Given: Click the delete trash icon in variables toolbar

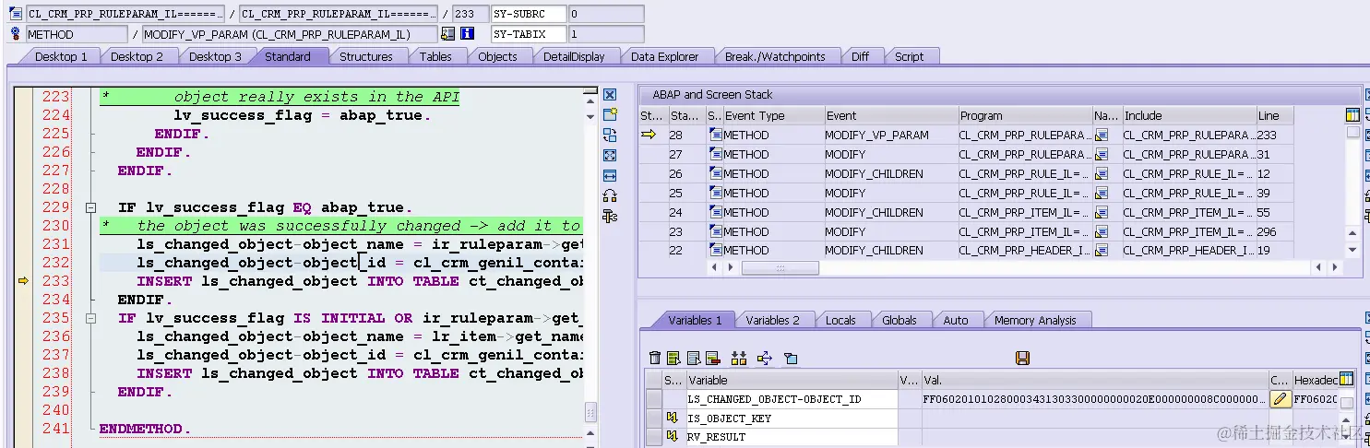Looking at the screenshot, I should click(x=655, y=358).
